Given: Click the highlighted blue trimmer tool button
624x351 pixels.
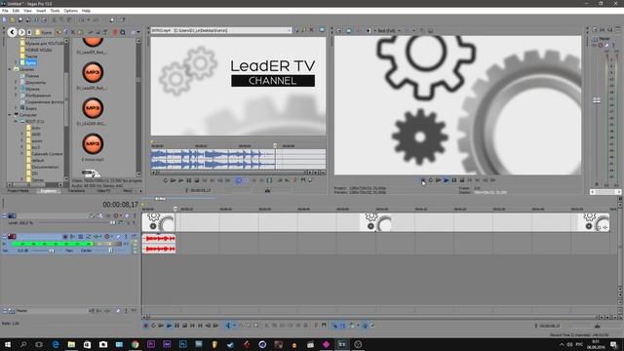Looking at the screenshot, I should [x=238, y=180].
